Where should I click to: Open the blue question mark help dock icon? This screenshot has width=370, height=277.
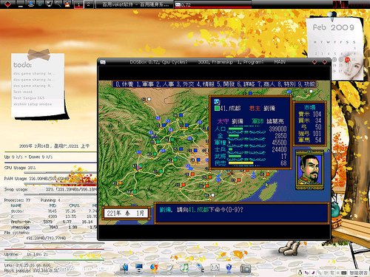(229, 268)
